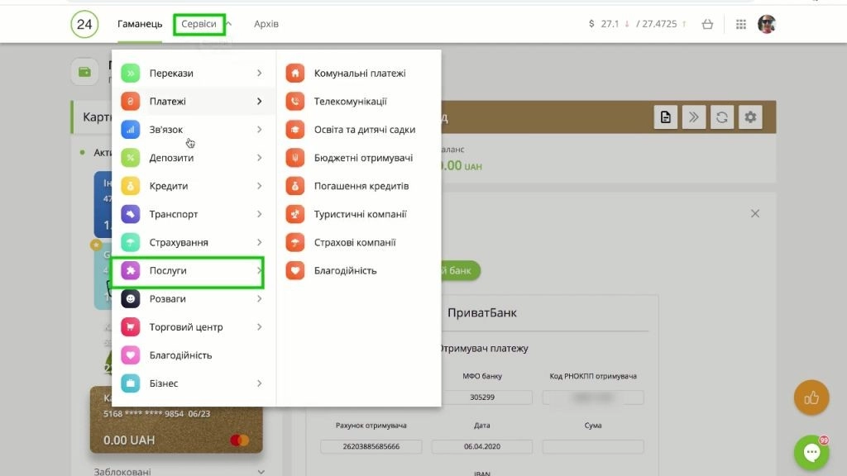This screenshot has width=847, height=476.
Task: Expand the Заблоковані cards section
Action: coord(261,471)
